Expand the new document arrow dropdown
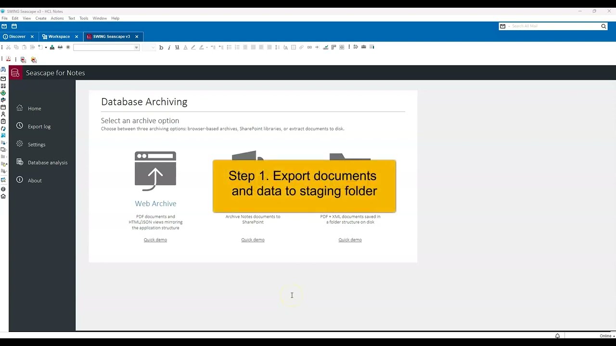616x346 pixels. coord(46,47)
